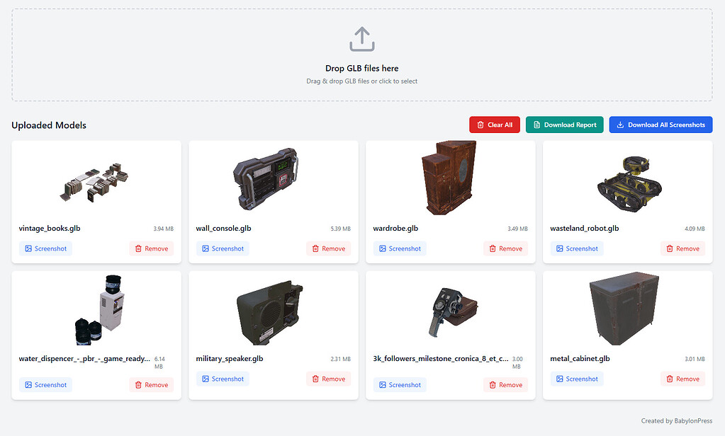Click the upload arrow icon in drop zone

pos(361,39)
